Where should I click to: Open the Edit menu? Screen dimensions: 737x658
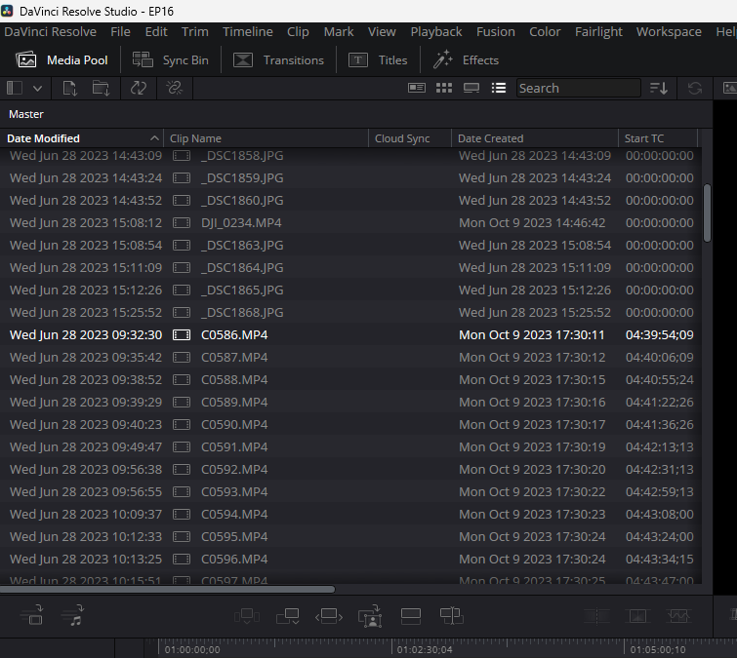click(156, 31)
